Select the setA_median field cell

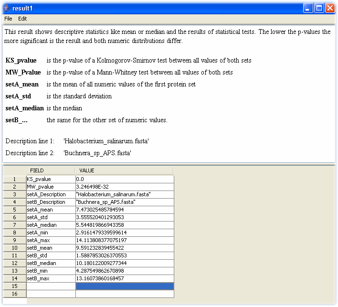click(x=51, y=225)
